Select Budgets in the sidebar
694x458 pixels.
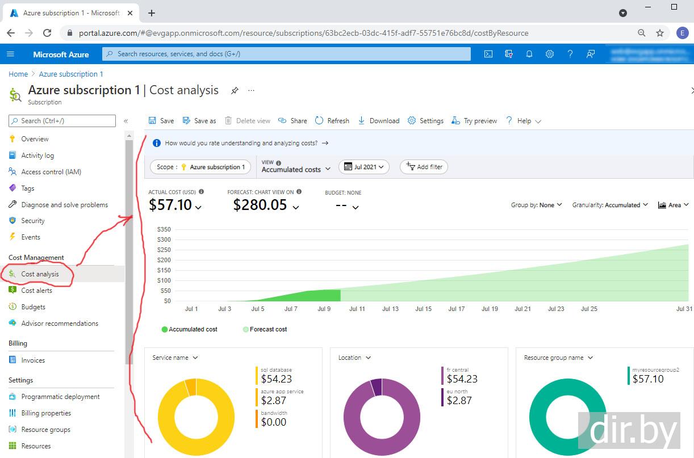tap(33, 307)
